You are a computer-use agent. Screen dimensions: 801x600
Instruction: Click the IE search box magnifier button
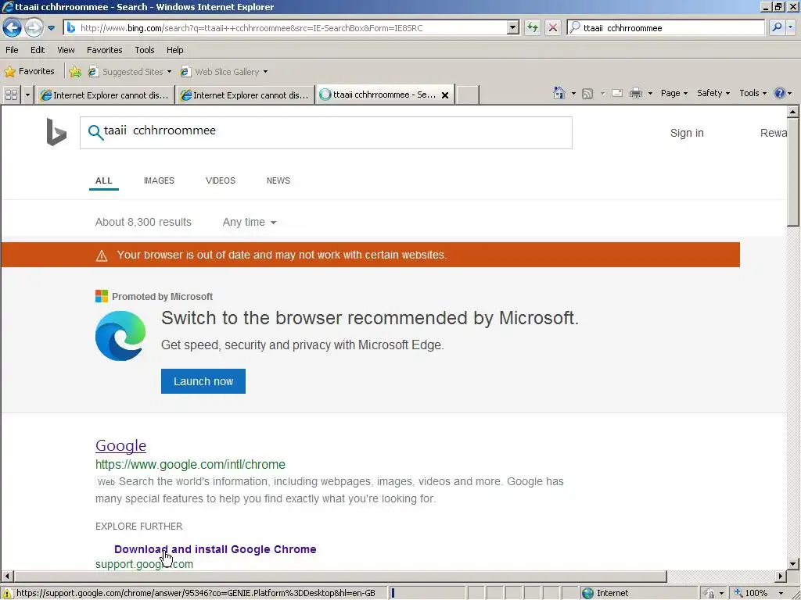click(x=777, y=27)
